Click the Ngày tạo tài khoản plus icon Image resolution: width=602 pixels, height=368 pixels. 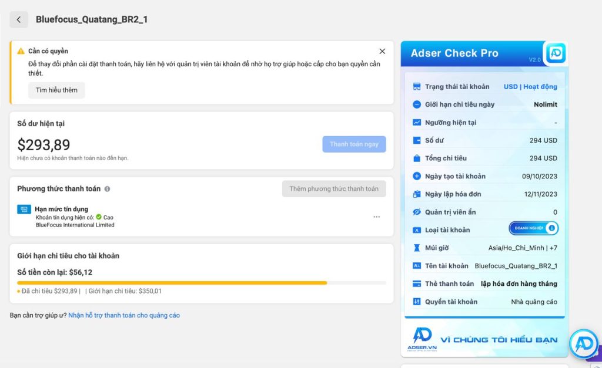(x=417, y=176)
